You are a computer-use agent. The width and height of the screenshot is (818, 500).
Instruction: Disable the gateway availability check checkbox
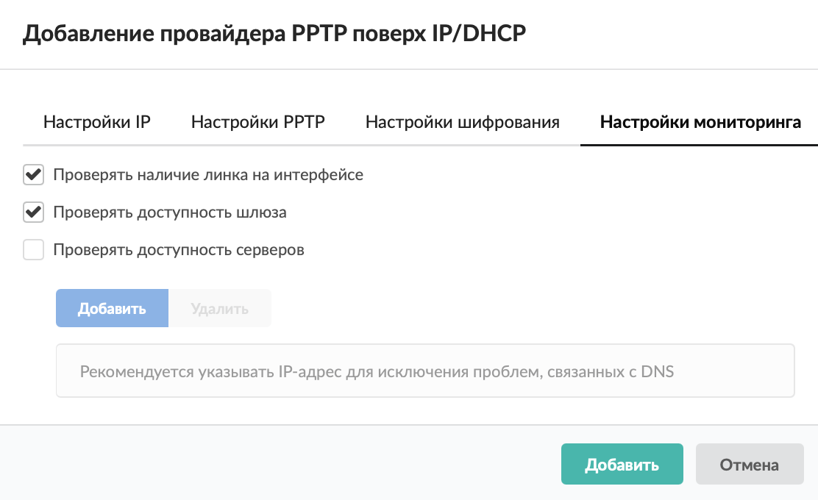[x=33, y=213]
